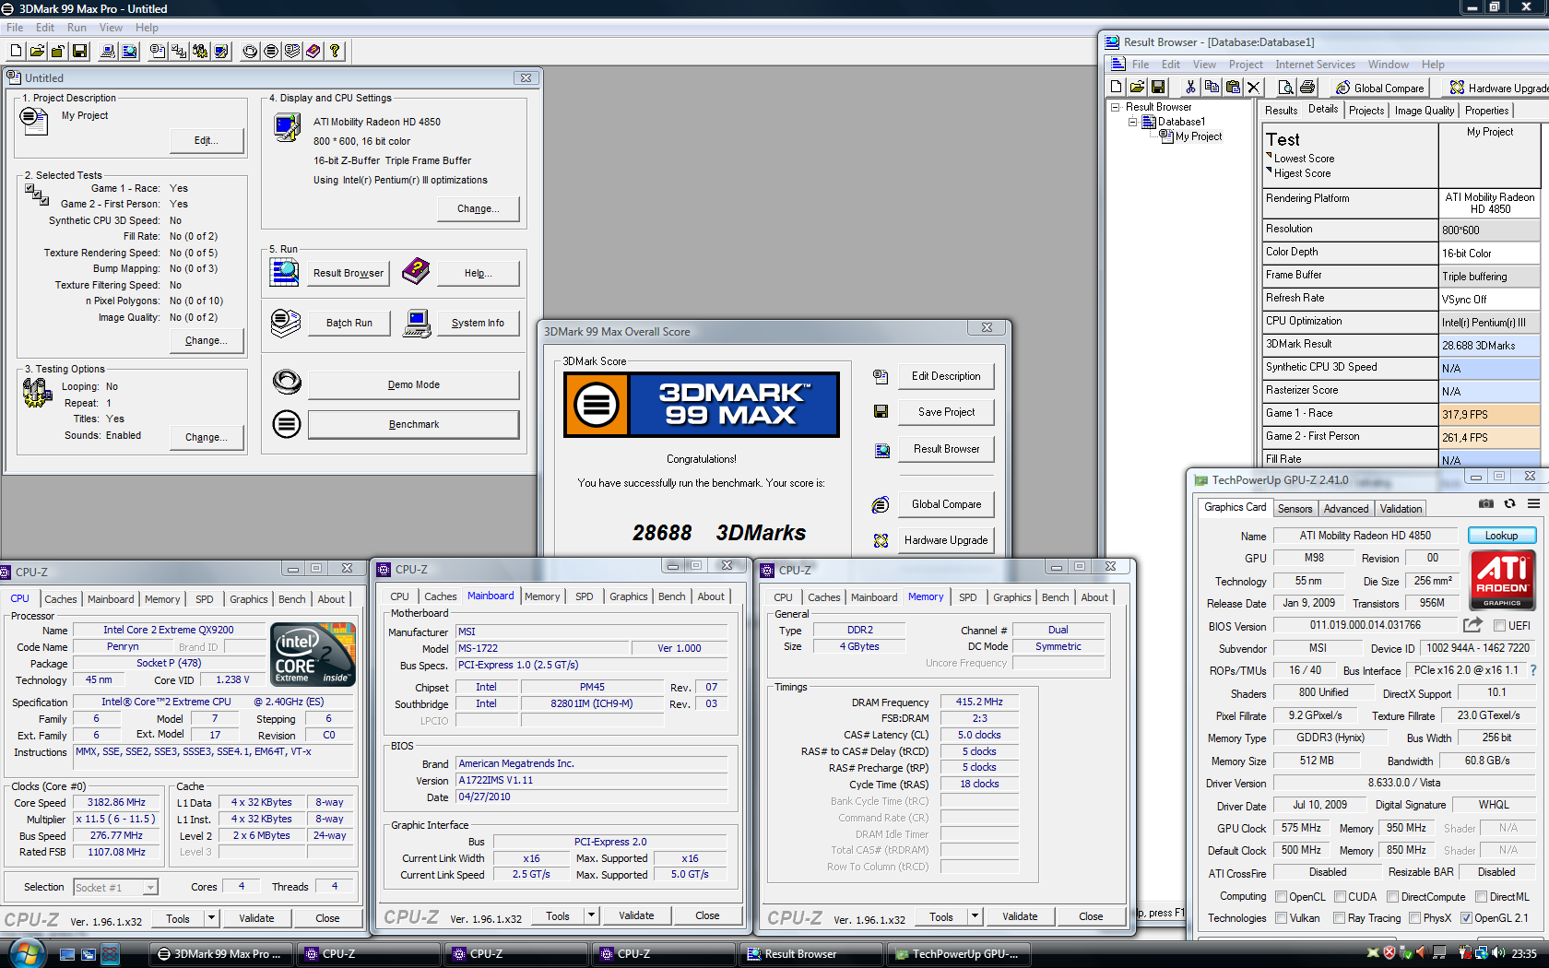Screen dimensions: 1549x968
Task: Click Delete X icon in Result Browser toolbar
Action: pos(1253,88)
